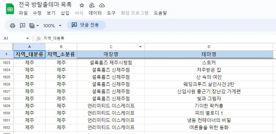The height and width of the screenshot is (134, 276).
Task: Click cell 셜록홈즈 제주시청점
Action: point(111,63)
